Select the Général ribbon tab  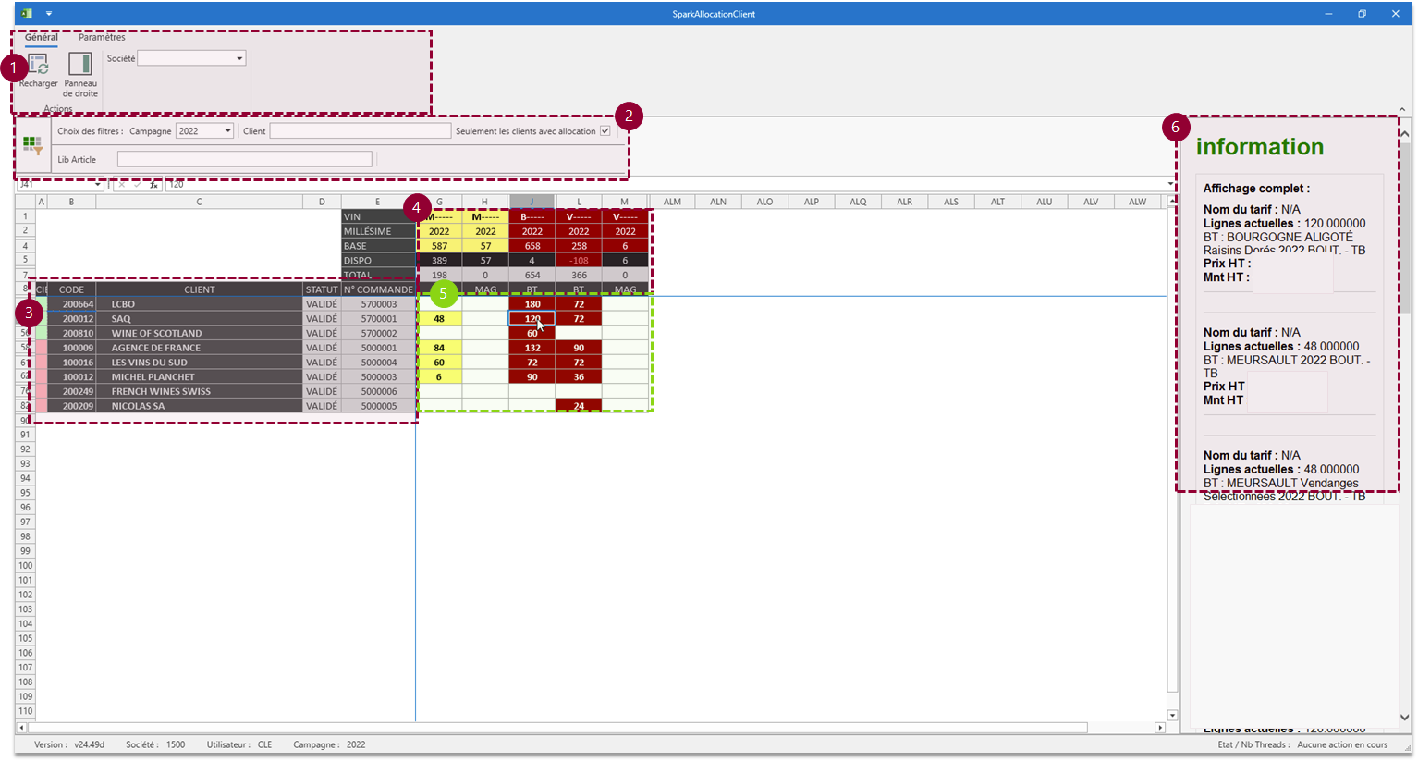(x=41, y=38)
